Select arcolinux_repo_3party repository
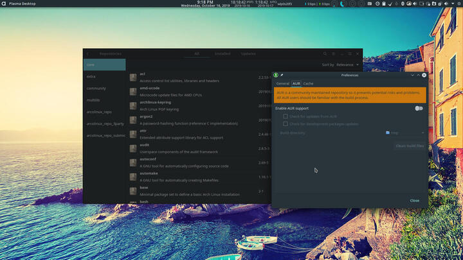The width and height of the screenshot is (463, 260). 105,123
